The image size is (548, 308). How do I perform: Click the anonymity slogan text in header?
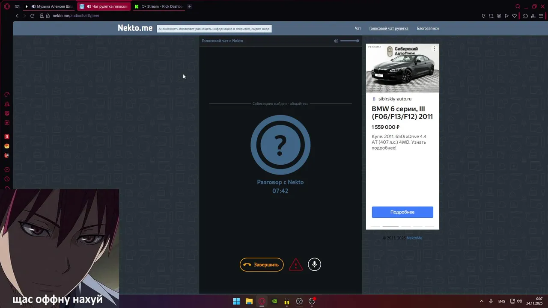[x=214, y=29]
